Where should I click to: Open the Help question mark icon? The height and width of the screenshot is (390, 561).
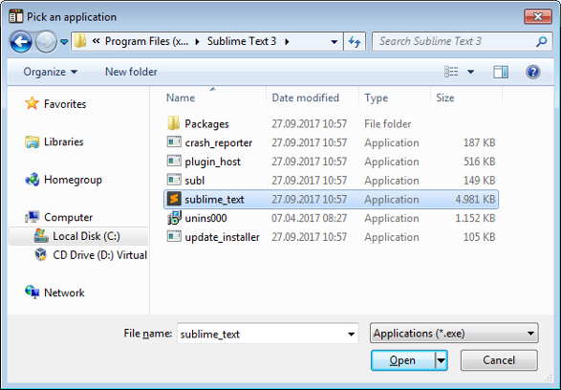coord(532,72)
